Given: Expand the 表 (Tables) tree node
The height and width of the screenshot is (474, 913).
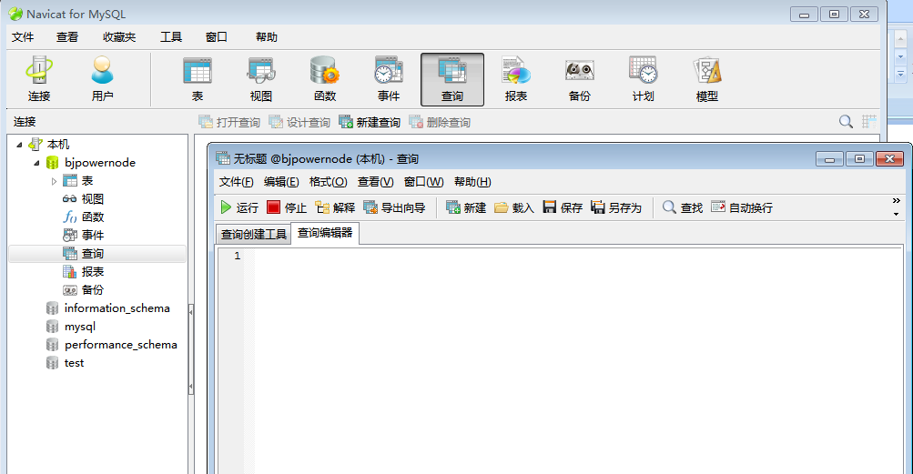Looking at the screenshot, I should [54, 181].
